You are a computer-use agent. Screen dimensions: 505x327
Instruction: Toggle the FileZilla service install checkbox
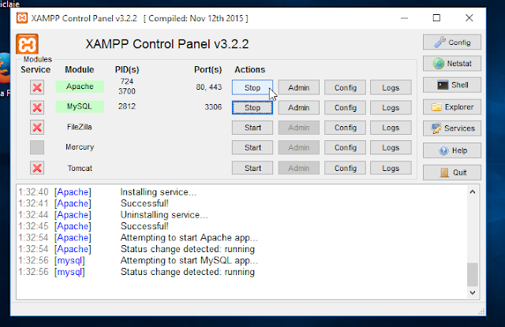tap(37, 128)
